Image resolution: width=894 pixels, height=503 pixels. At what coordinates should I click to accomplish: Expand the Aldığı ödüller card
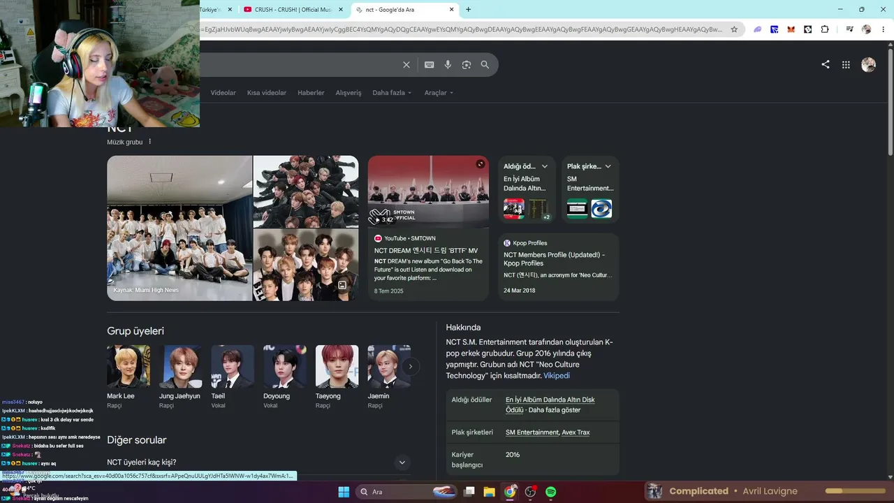coord(545,166)
